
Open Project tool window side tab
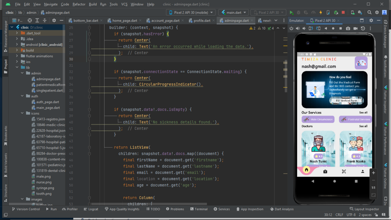click(x=5, y=67)
